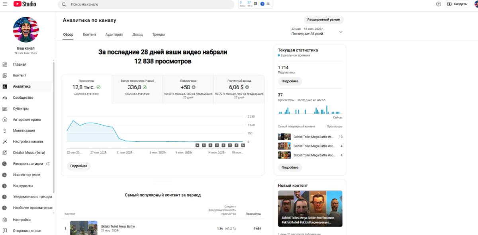The height and width of the screenshot is (235, 478).
Task: Click the "1 714" subscriber count
Action: pos(283,68)
